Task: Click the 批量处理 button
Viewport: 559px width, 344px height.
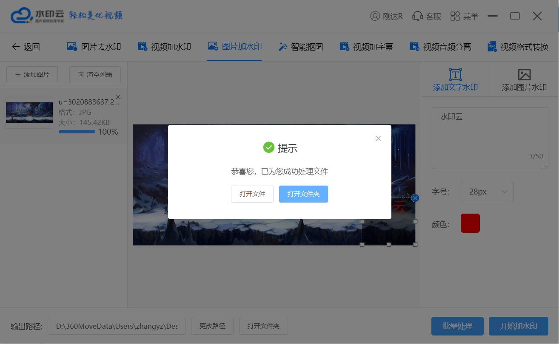Action: (x=457, y=326)
